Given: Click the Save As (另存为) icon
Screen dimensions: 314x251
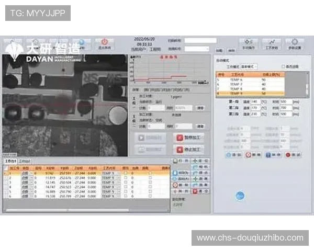Looking at the screenshot, I should pos(175,173).
